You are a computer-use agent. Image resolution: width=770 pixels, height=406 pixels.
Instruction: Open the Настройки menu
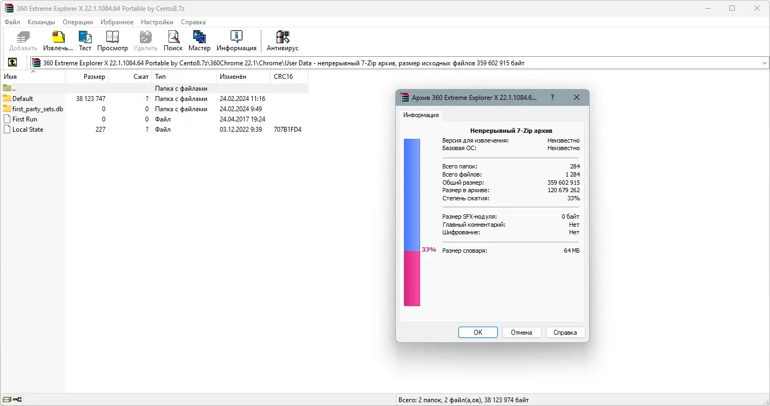pos(157,22)
